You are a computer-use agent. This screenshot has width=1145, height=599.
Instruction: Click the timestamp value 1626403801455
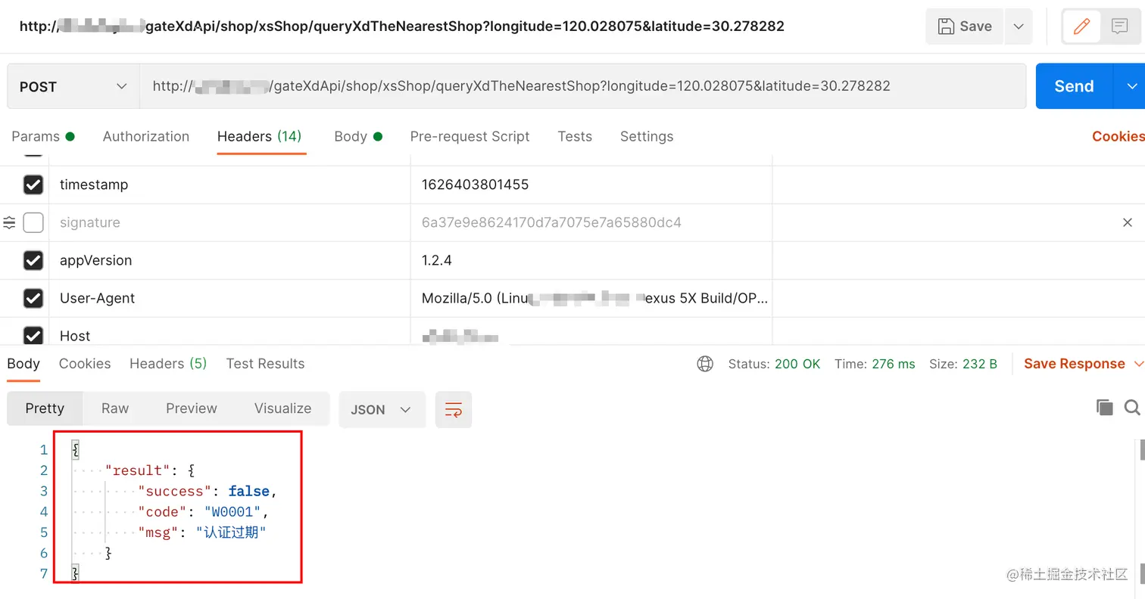click(475, 185)
